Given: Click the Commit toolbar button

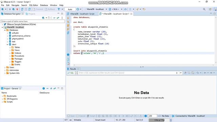Looking at the screenshot, I should pyautogui.click(x=38, y=9).
